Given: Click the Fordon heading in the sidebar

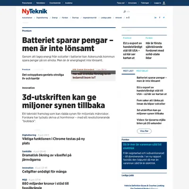Looking at the screenshot, I should click(x=125, y=139).
